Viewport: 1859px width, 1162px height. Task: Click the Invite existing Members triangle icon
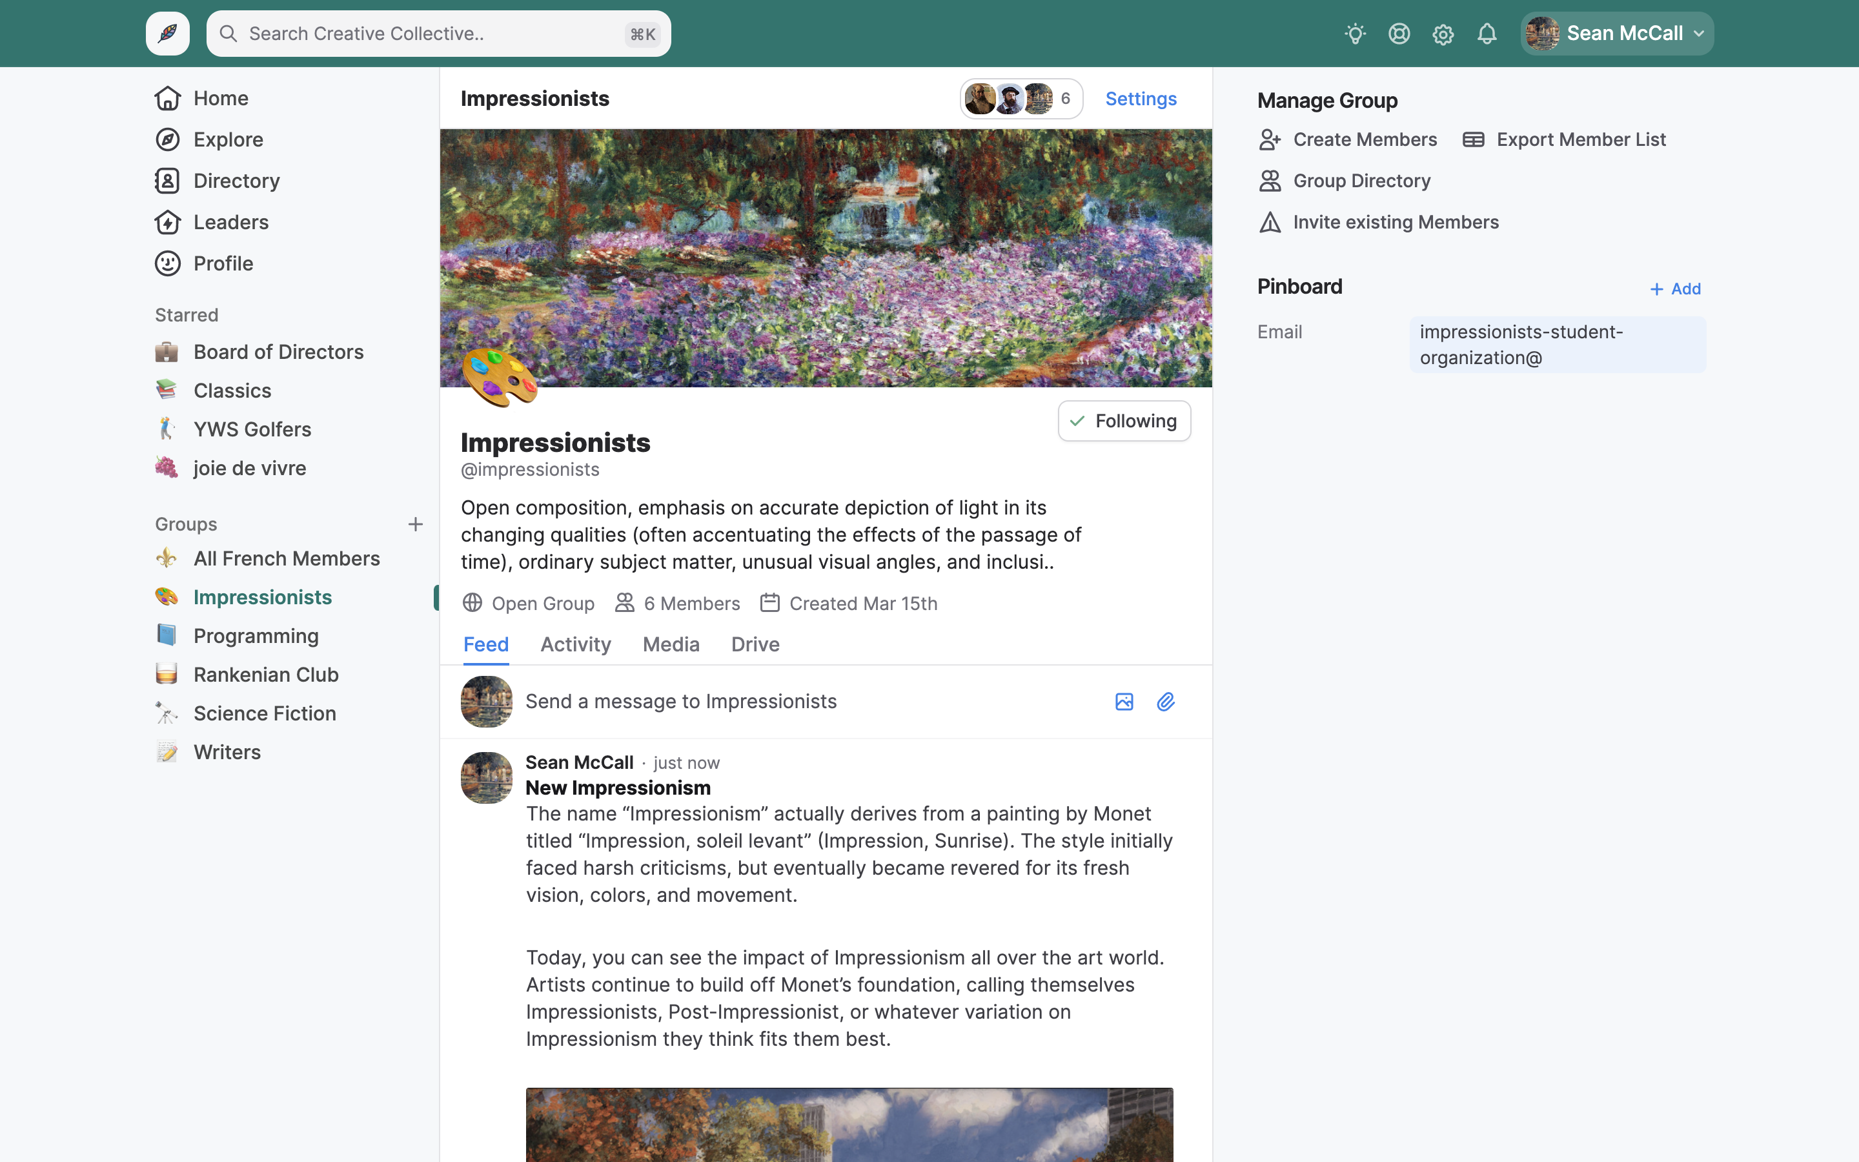pyautogui.click(x=1270, y=222)
